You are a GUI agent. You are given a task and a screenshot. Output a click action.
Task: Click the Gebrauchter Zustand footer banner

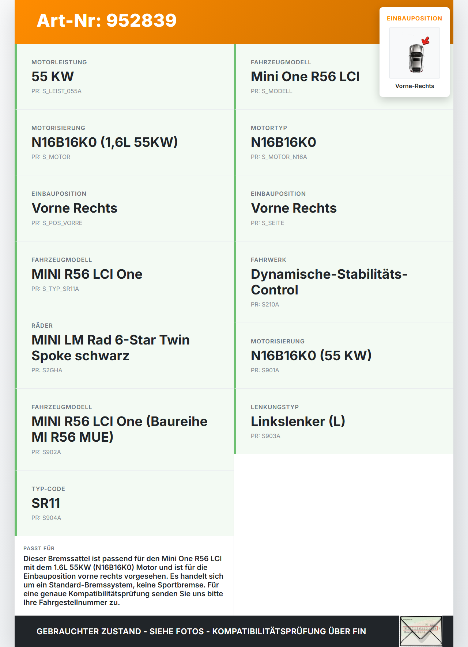pos(201,631)
